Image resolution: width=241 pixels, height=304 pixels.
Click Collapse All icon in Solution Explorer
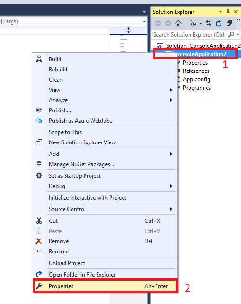click(x=229, y=23)
